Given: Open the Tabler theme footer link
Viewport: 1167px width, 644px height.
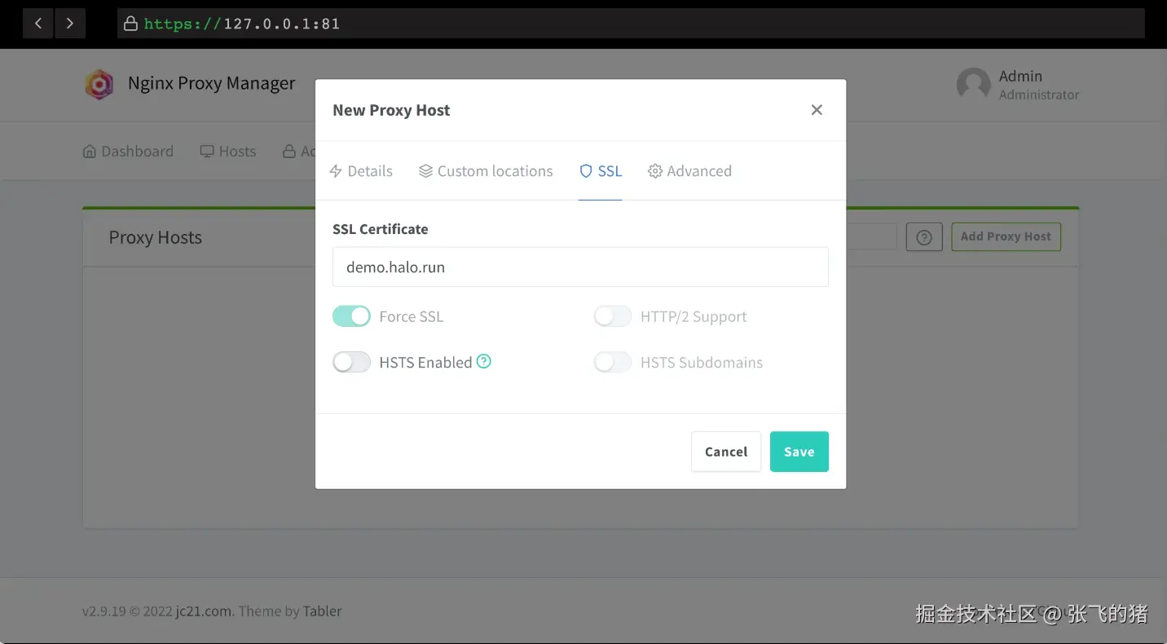Looking at the screenshot, I should point(322,611).
